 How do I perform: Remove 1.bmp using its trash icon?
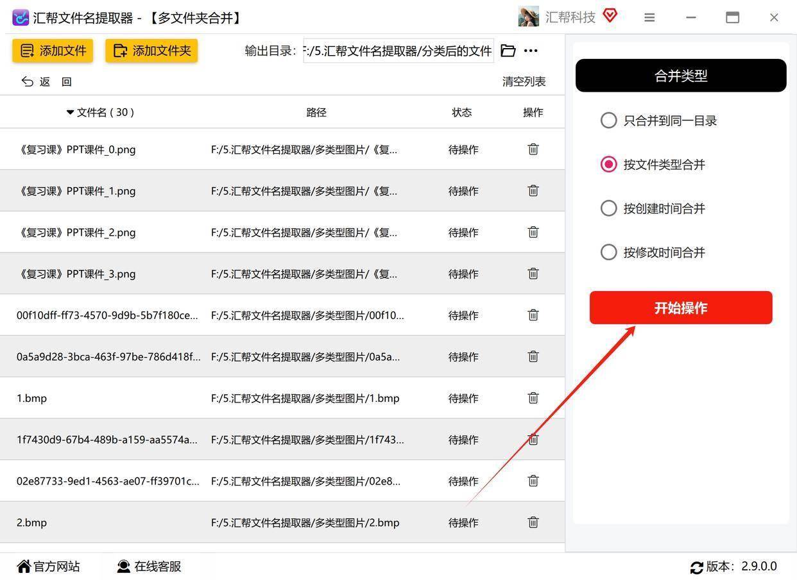(x=533, y=398)
